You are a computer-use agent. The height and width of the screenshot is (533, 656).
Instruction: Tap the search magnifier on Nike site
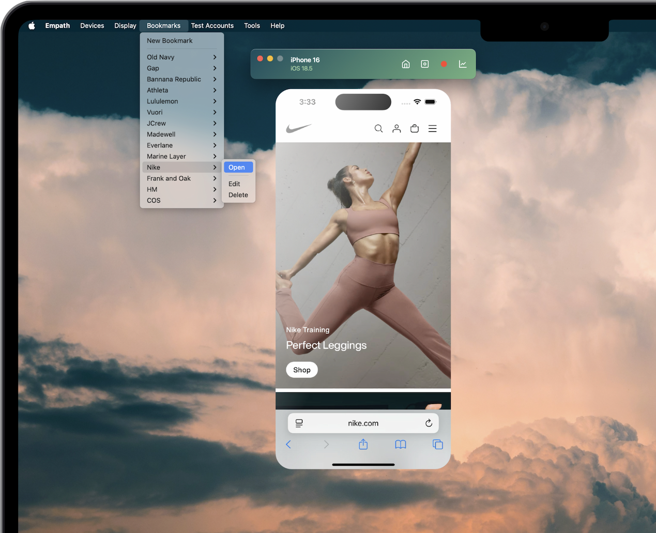point(378,129)
